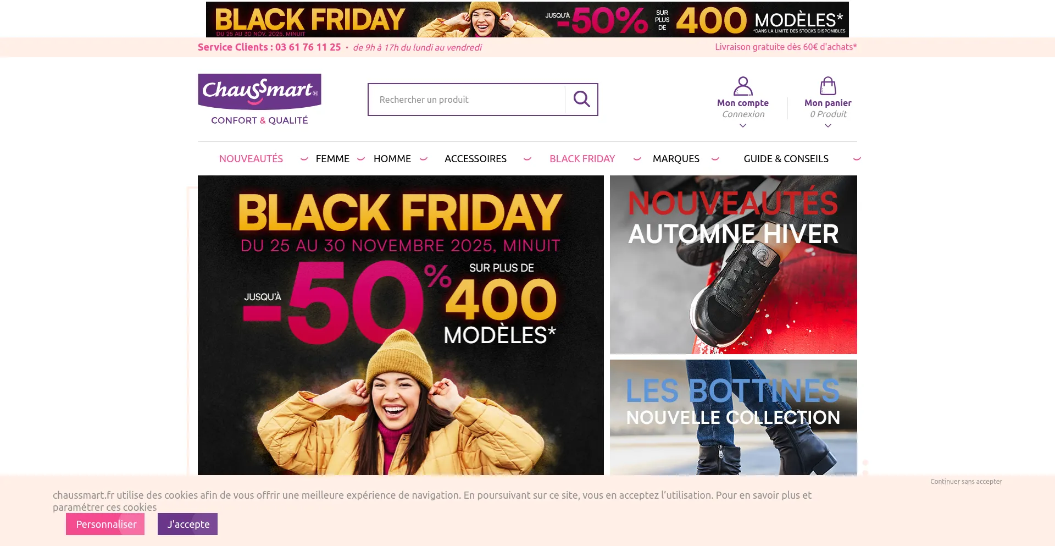Screen dimensions: 1055x546
Task: Open the Nouveautés Automne Hiver banner
Action: [x=734, y=264]
